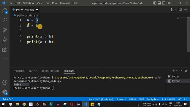Open the terminal launch profile dropdown
The width and height of the screenshot is (190, 107).
click(177, 71)
